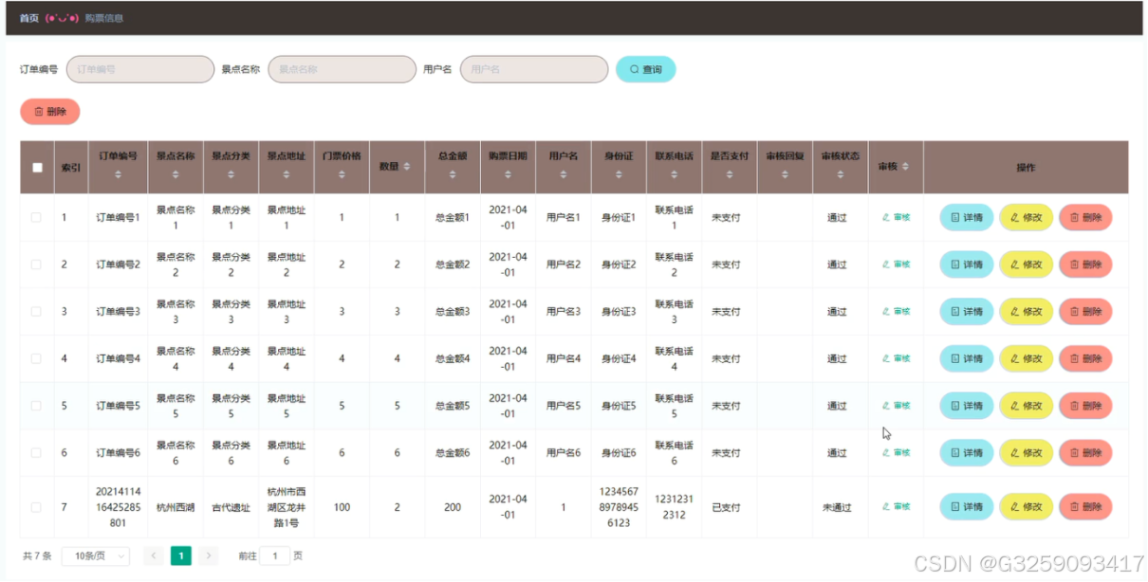Sort by 景点名称 column arrows
The width and height of the screenshot is (1148, 582).
[175, 174]
